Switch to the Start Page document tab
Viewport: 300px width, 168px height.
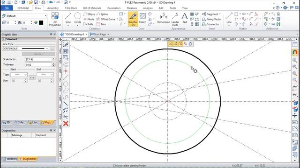pos(100,34)
